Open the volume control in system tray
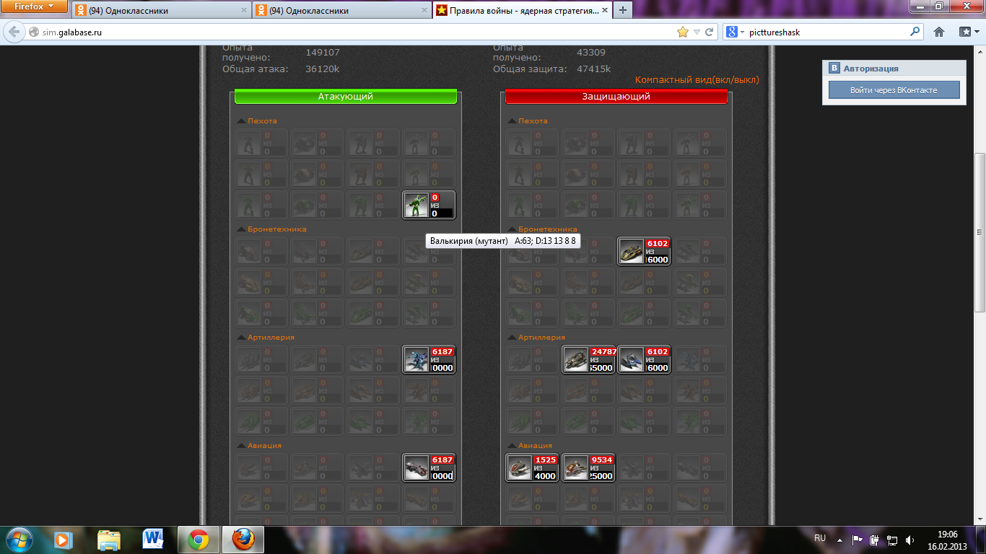The image size is (986, 554). pyautogui.click(x=909, y=540)
